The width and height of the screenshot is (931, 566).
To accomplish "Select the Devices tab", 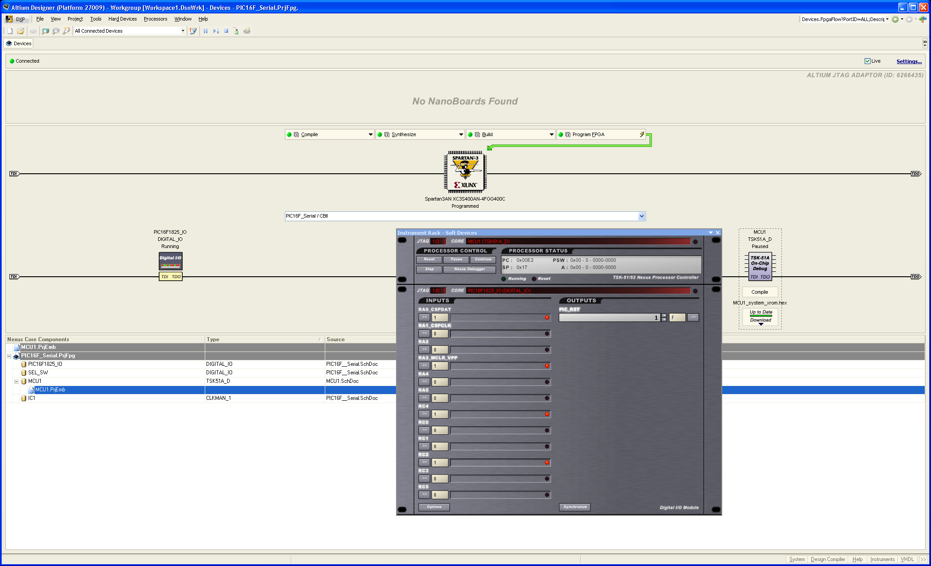I will (x=18, y=43).
